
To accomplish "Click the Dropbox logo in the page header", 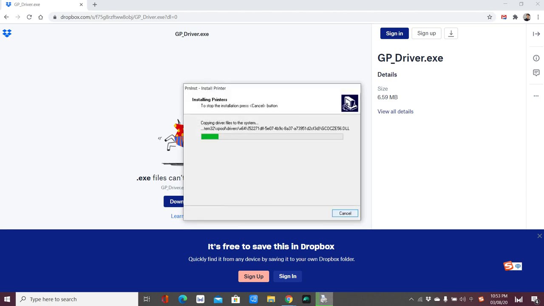I will [7, 33].
